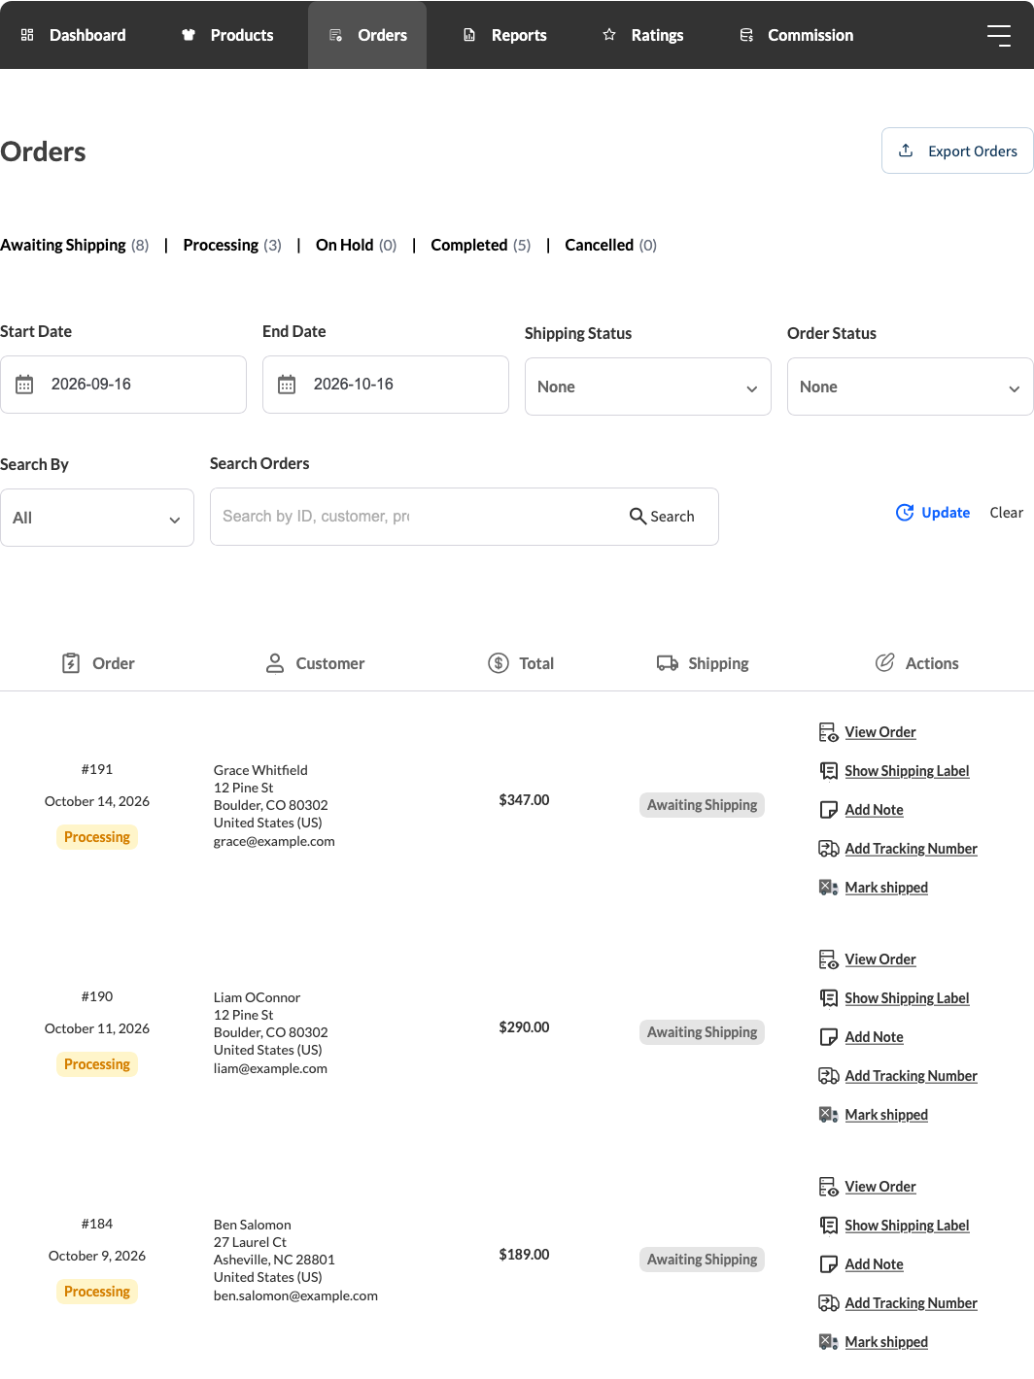Viewport: 1034px width, 1379px height.
Task: Click the Products shirt icon
Action: pos(189,35)
